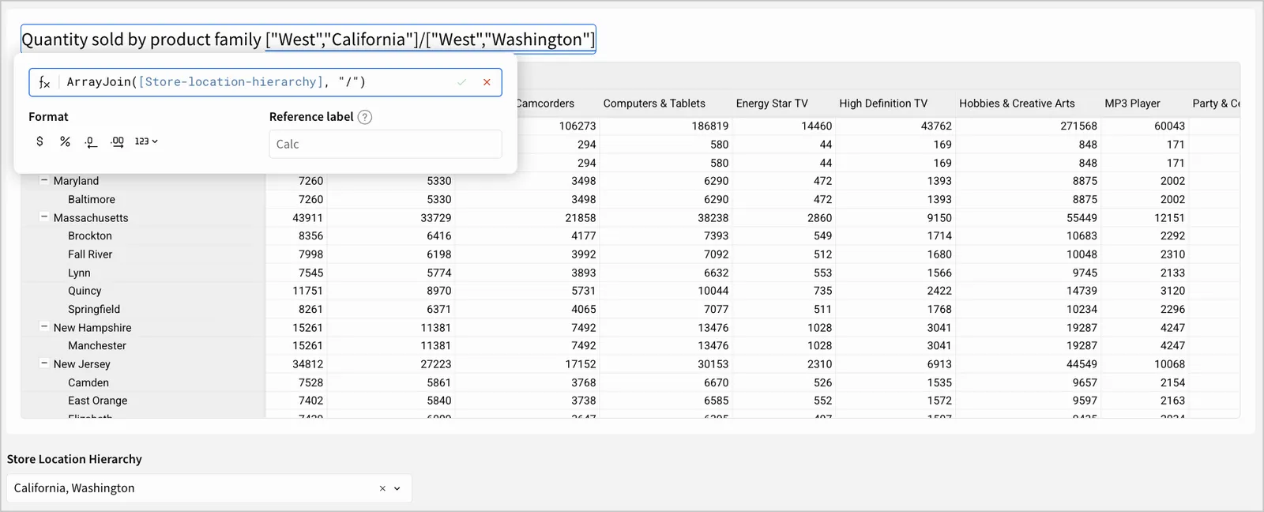Click cell value 14739

(1082, 291)
